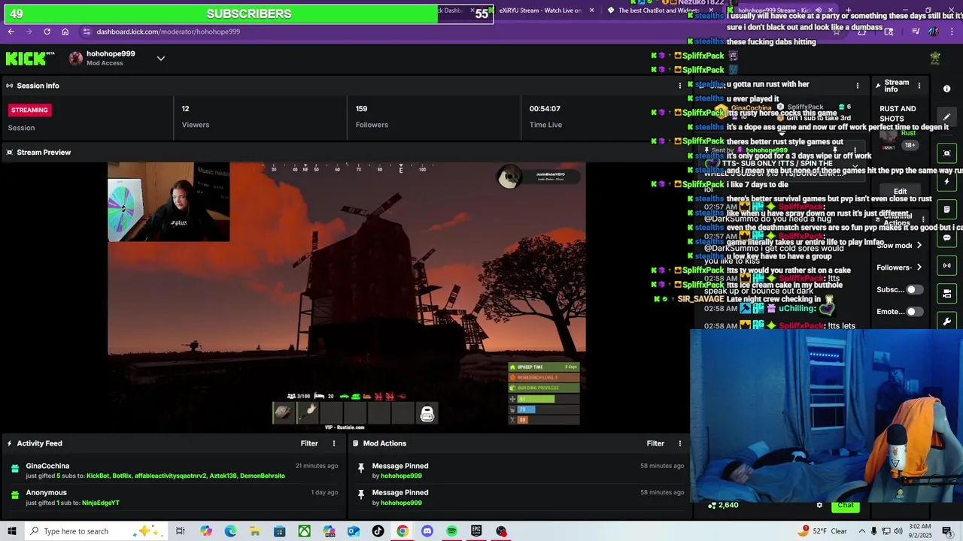
Task: Click the first Message Pinned pin icon
Action: click(361, 469)
